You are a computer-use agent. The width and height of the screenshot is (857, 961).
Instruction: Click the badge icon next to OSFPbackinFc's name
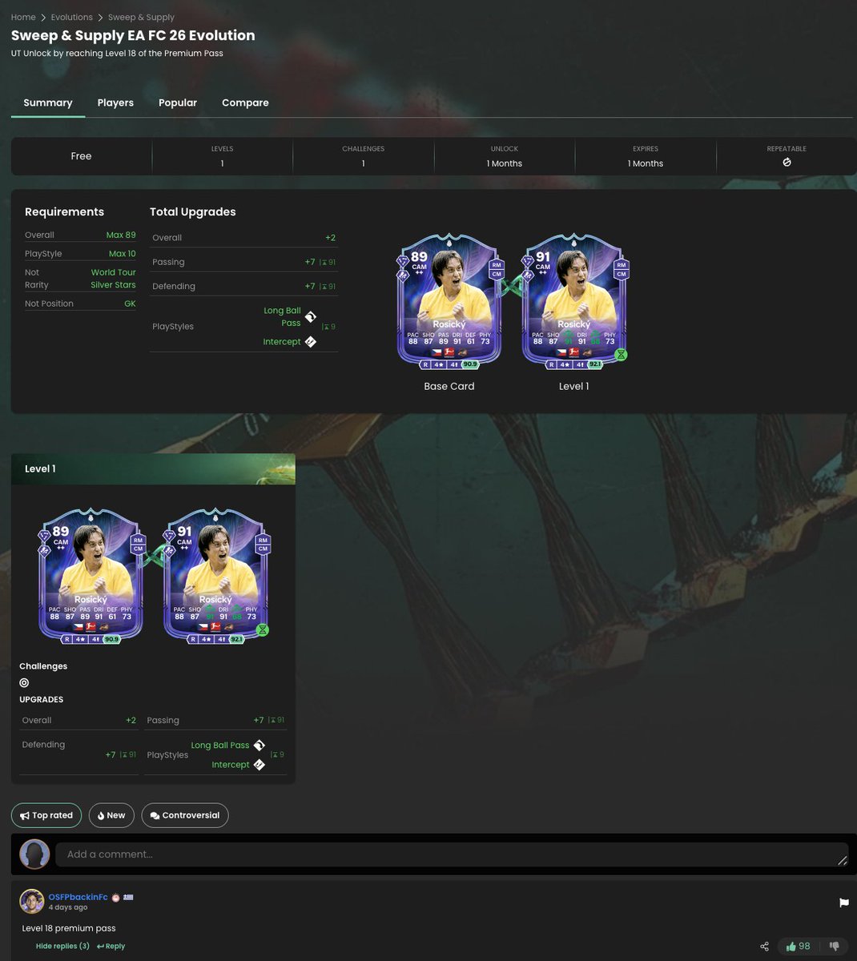coord(115,898)
